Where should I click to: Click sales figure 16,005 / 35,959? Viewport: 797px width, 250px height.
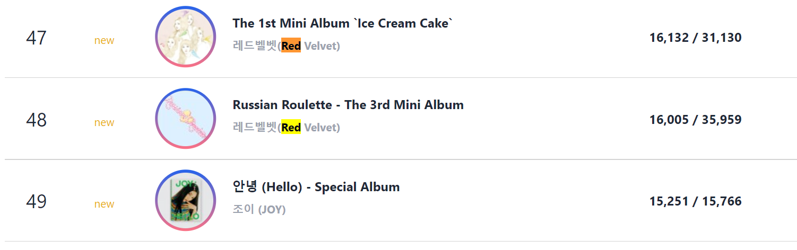tap(696, 120)
